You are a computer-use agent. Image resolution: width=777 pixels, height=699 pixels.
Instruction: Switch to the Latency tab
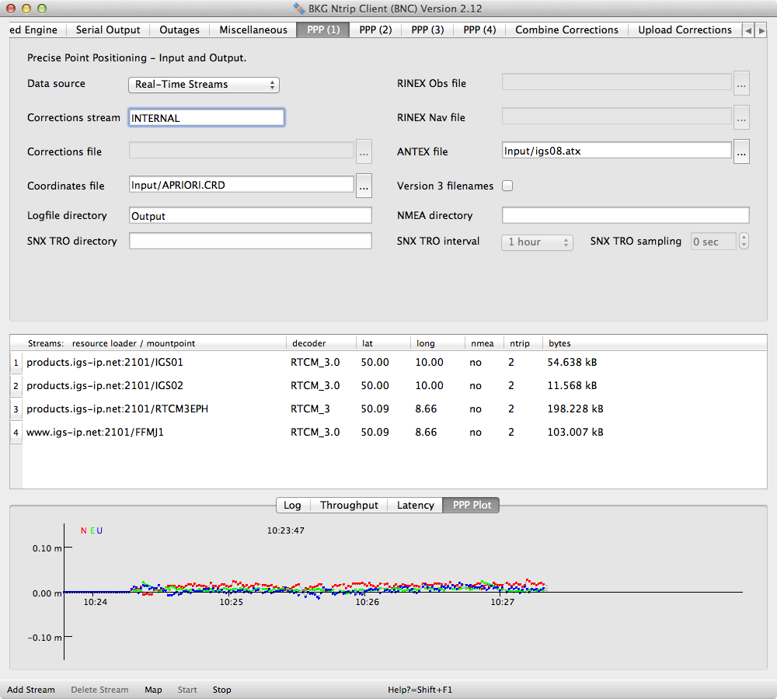[415, 505]
